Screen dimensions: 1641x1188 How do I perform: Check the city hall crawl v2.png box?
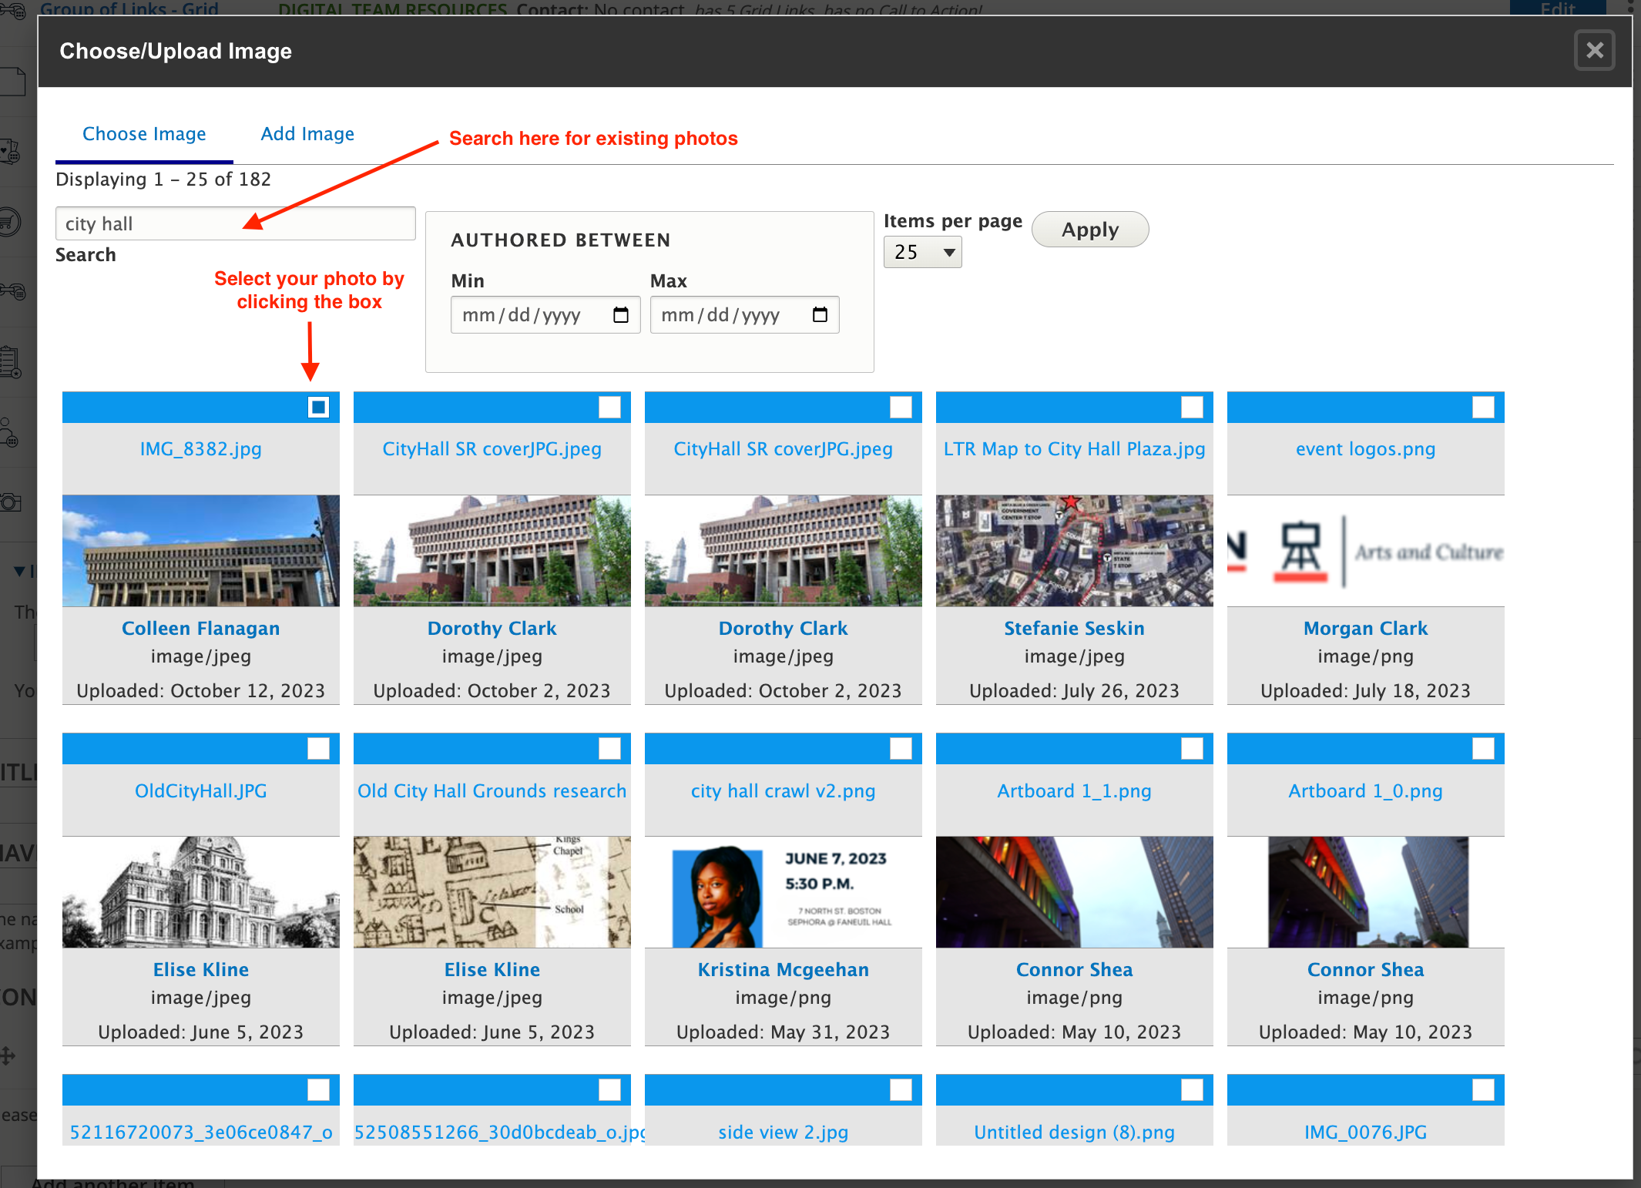901,748
